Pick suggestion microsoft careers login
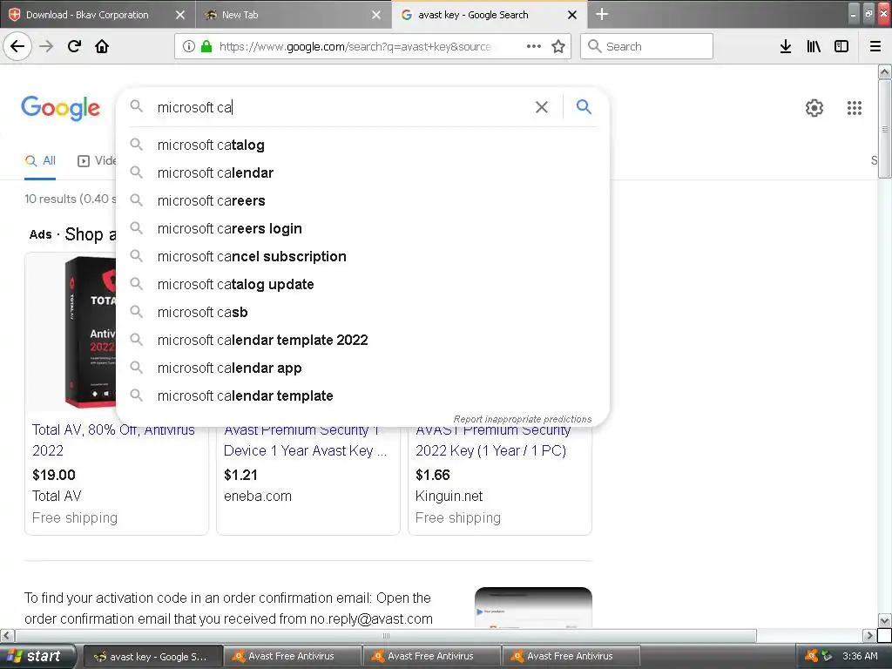Screen dimensions: 892x669 click(x=362, y=229)
